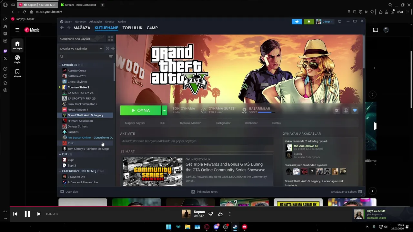Open the Community Series event thumbnail
The height and width of the screenshot is (232, 413).
[153, 171]
